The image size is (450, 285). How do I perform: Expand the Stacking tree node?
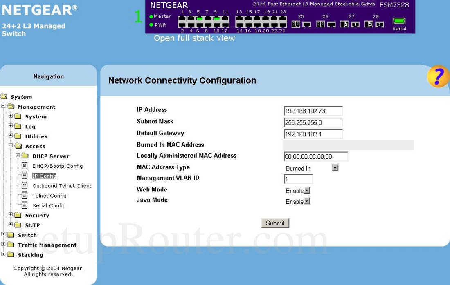pyautogui.click(x=3, y=254)
